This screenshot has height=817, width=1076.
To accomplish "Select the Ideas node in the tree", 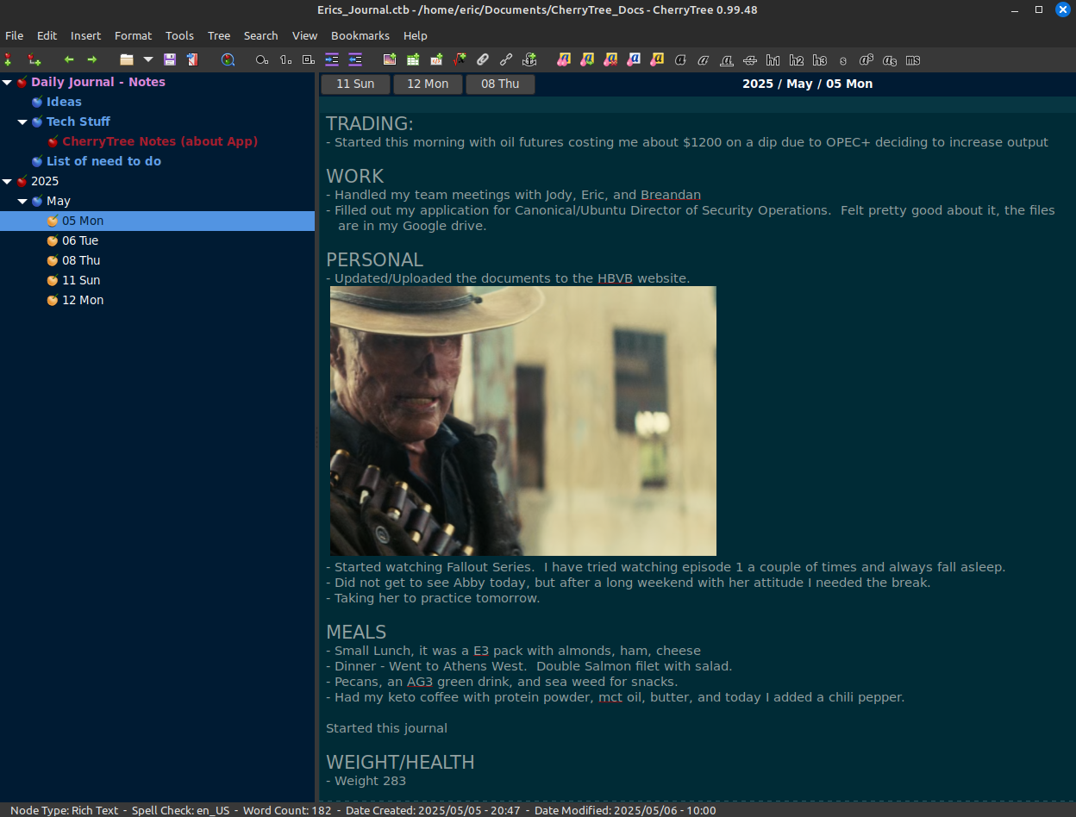I will (x=64, y=102).
